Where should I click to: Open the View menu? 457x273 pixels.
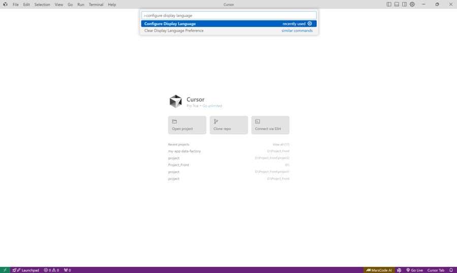pos(59,5)
